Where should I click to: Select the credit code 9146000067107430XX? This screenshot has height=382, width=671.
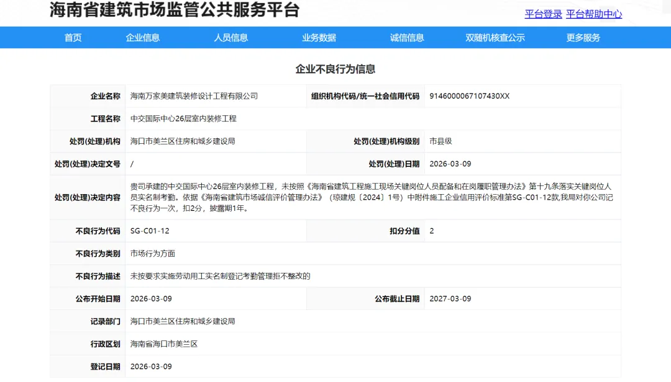[x=470, y=96]
